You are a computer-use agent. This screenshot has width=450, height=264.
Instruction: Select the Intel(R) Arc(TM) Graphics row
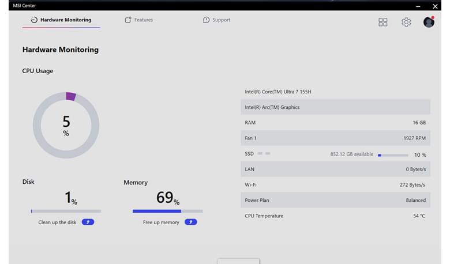point(336,107)
